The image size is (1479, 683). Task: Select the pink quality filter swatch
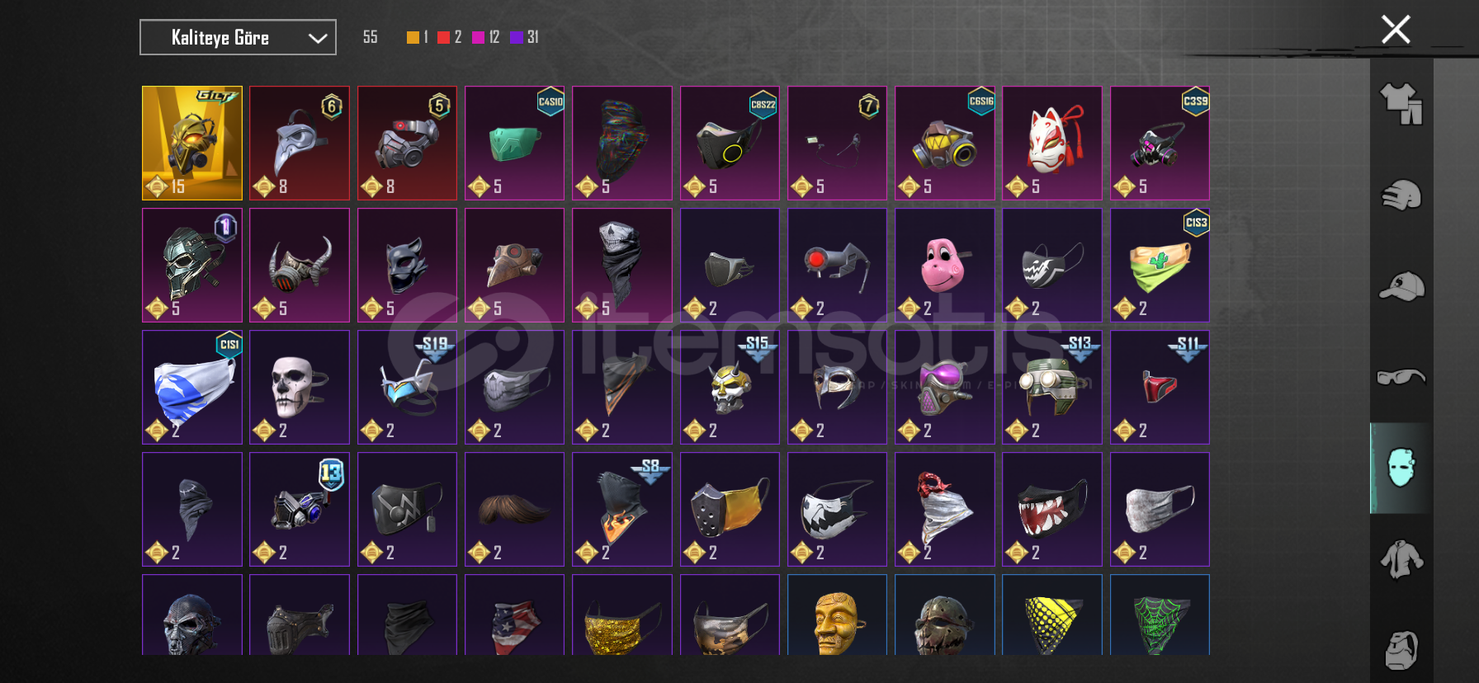point(478,37)
